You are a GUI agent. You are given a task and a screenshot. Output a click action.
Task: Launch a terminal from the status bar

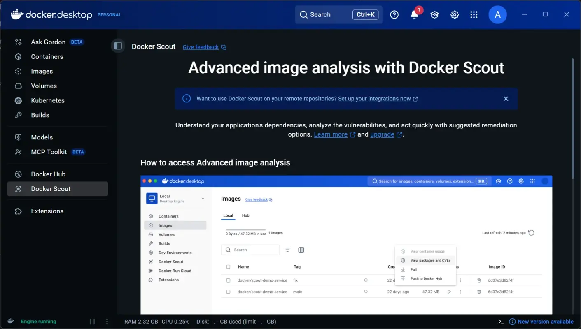point(501,321)
